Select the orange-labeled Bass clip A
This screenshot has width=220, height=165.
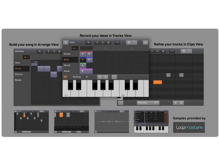83,60
